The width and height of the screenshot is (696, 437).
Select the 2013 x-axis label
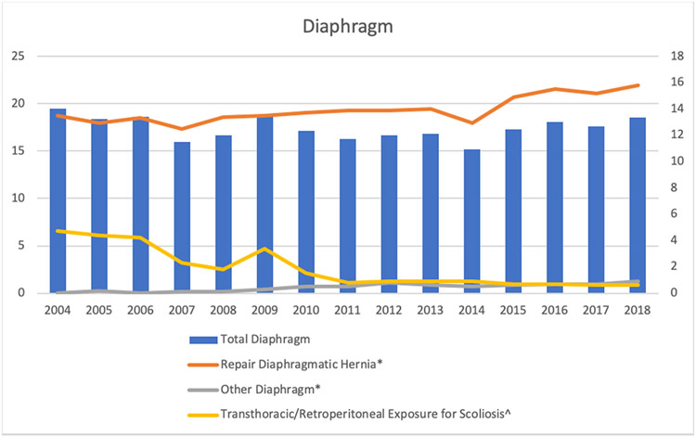(430, 310)
